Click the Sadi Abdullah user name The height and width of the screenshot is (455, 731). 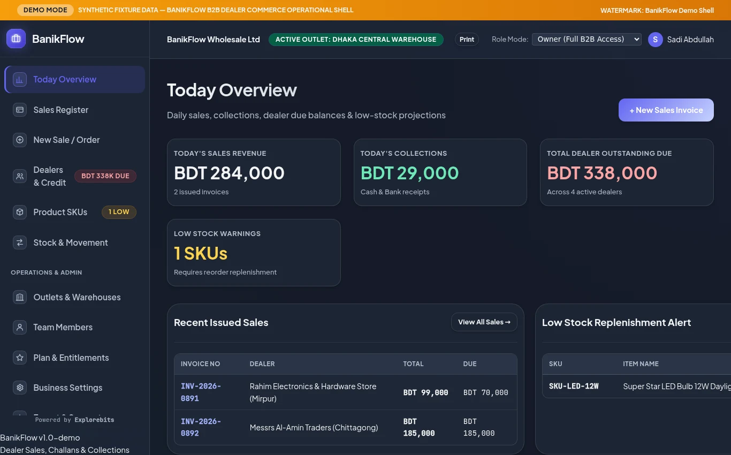tap(690, 40)
